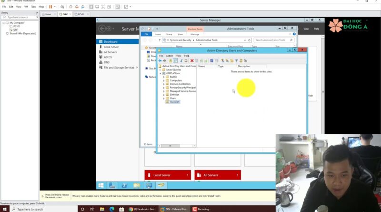The height and width of the screenshot is (212, 381).
Task: Expand File and Storage Services arrow
Action: (x=137, y=68)
